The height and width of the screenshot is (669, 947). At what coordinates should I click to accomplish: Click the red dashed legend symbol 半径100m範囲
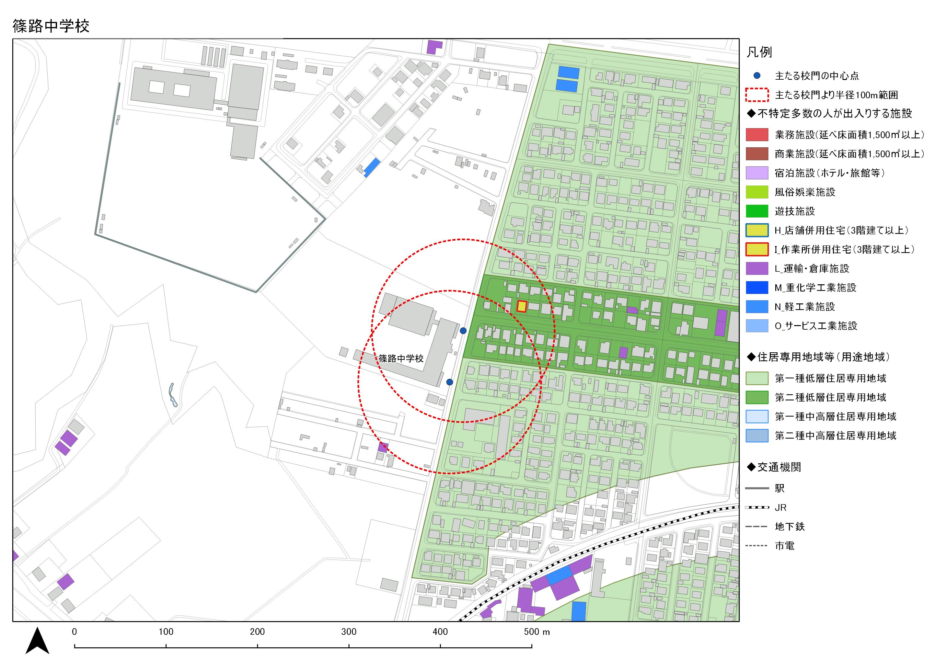(x=757, y=95)
